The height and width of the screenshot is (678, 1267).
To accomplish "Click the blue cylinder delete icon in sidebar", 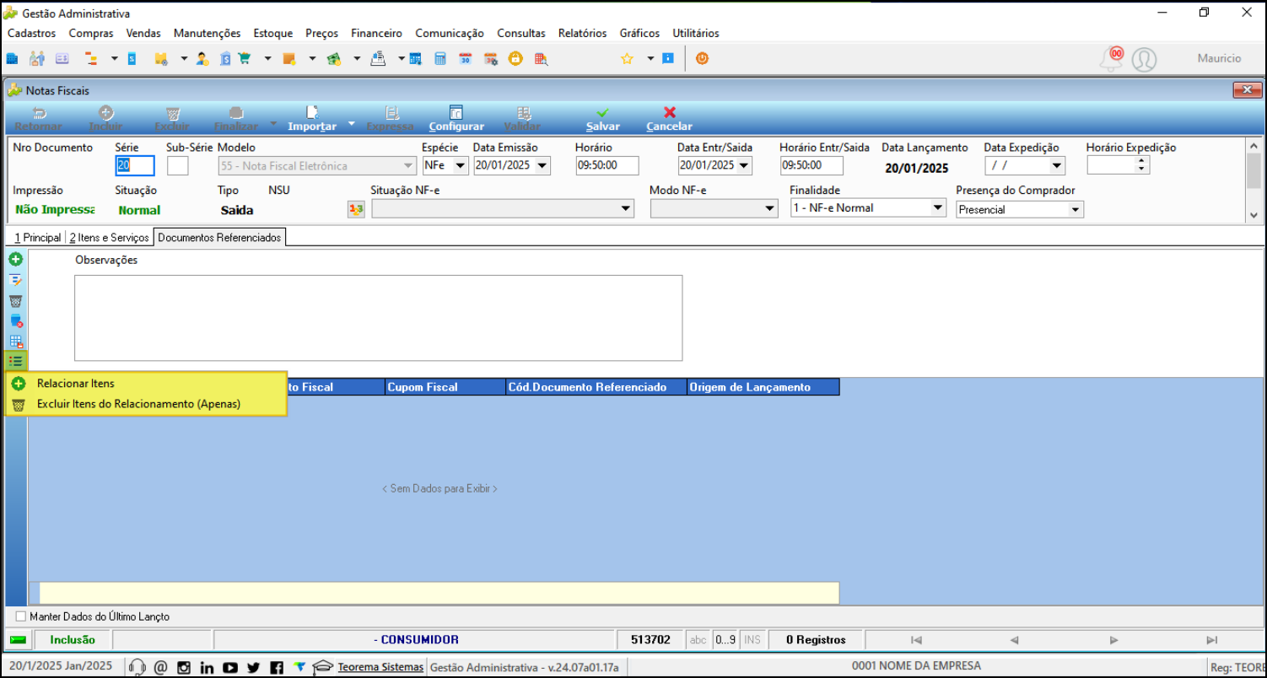I will point(15,320).
